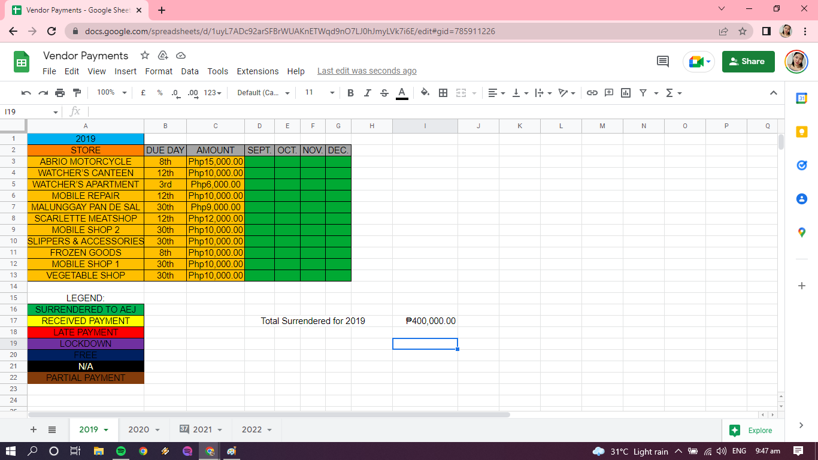Open the Extensions menu
Image resolution: width=818 pixels, height=460 pixels.
click(257, 71)
